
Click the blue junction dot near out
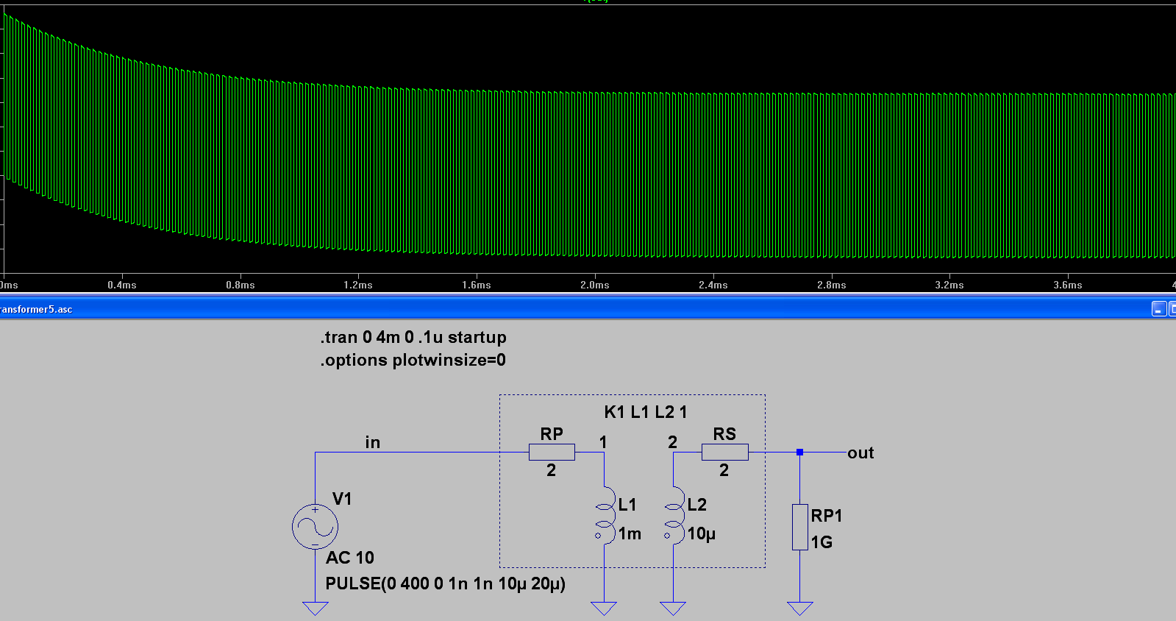[800, 452]
